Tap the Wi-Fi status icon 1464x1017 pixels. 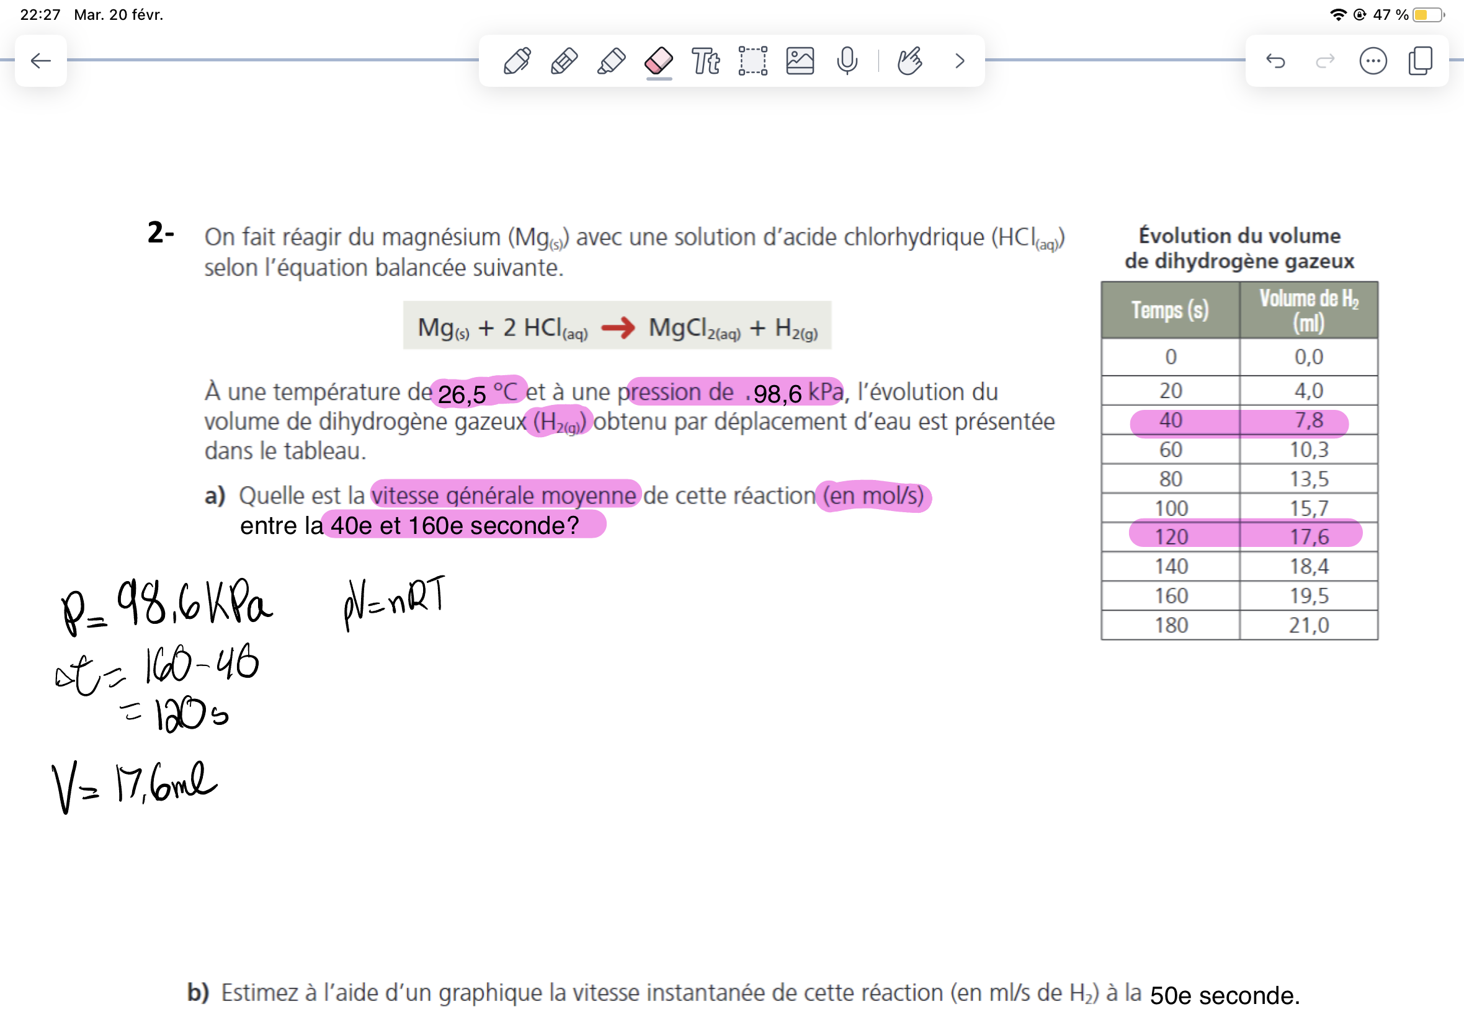pyautogui.click(x=1338, y=15)
